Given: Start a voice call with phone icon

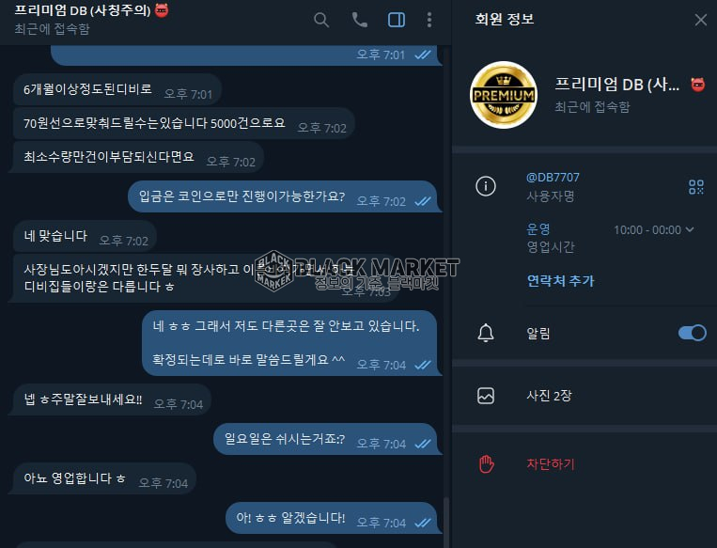Looking at the screenshot, I should pyautogui.click(x=359, y=20).
